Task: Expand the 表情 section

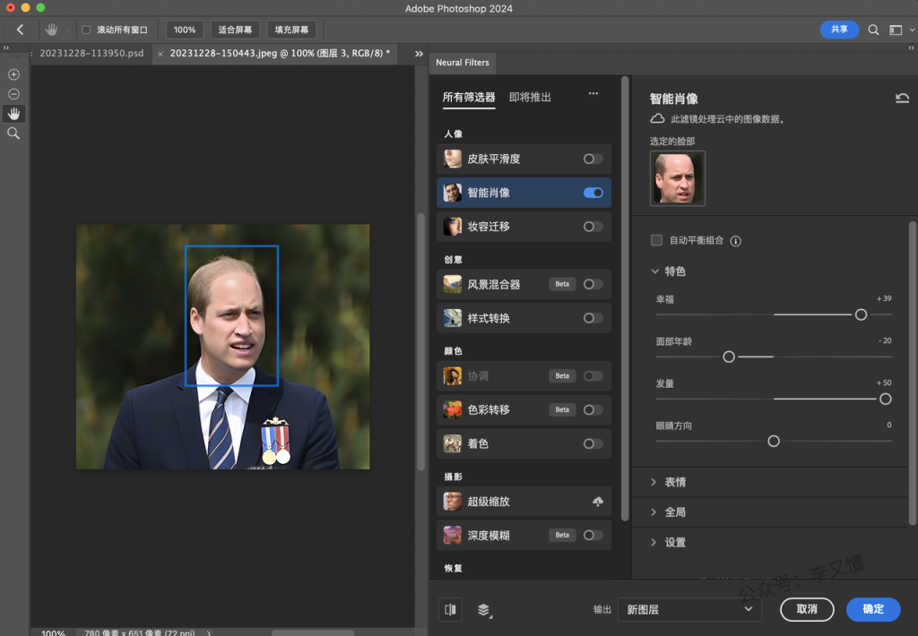Action: click(675, 482)
